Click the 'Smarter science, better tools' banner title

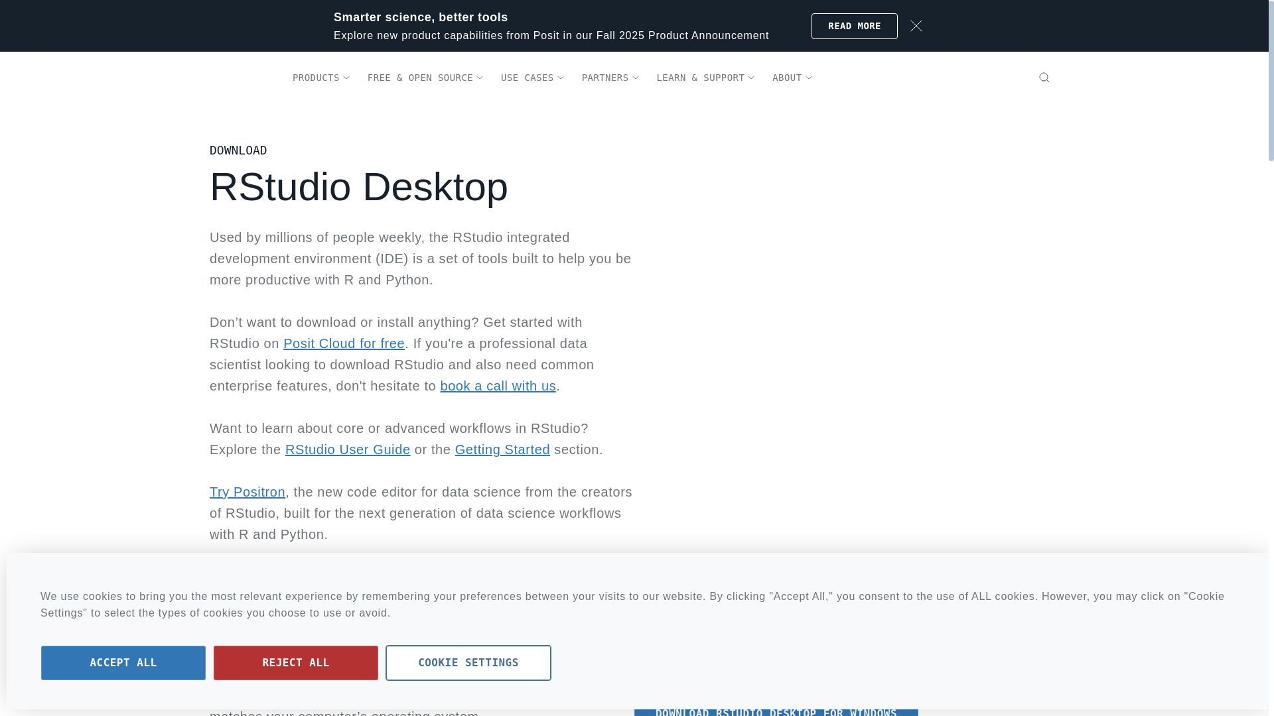click(421, 17)
